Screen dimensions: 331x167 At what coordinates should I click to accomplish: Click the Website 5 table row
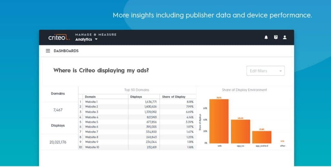[137, 122]
